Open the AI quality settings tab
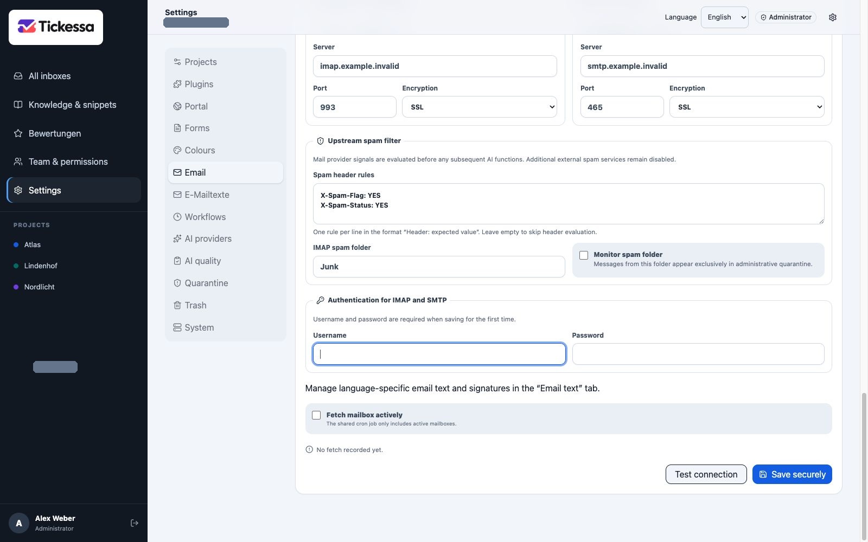The height and width of the screenshot is (542, 868). pyautogui.click(x=226, y=261)
